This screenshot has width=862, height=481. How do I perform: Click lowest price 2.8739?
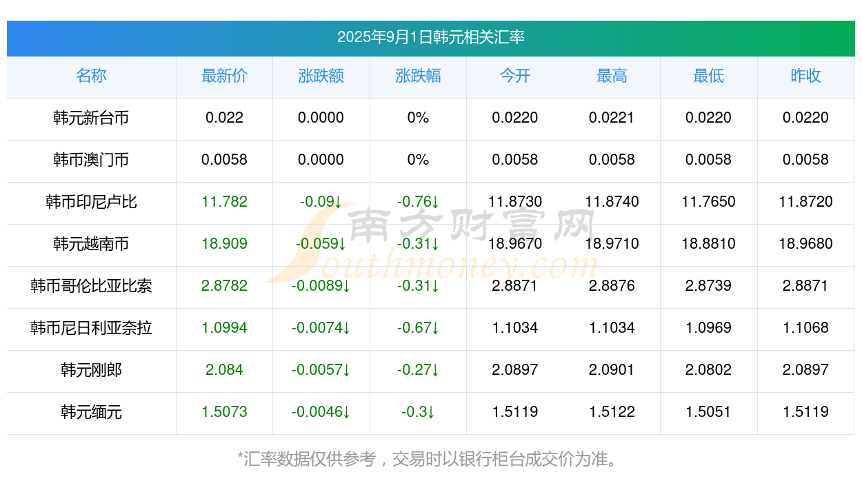click(709, 286)
